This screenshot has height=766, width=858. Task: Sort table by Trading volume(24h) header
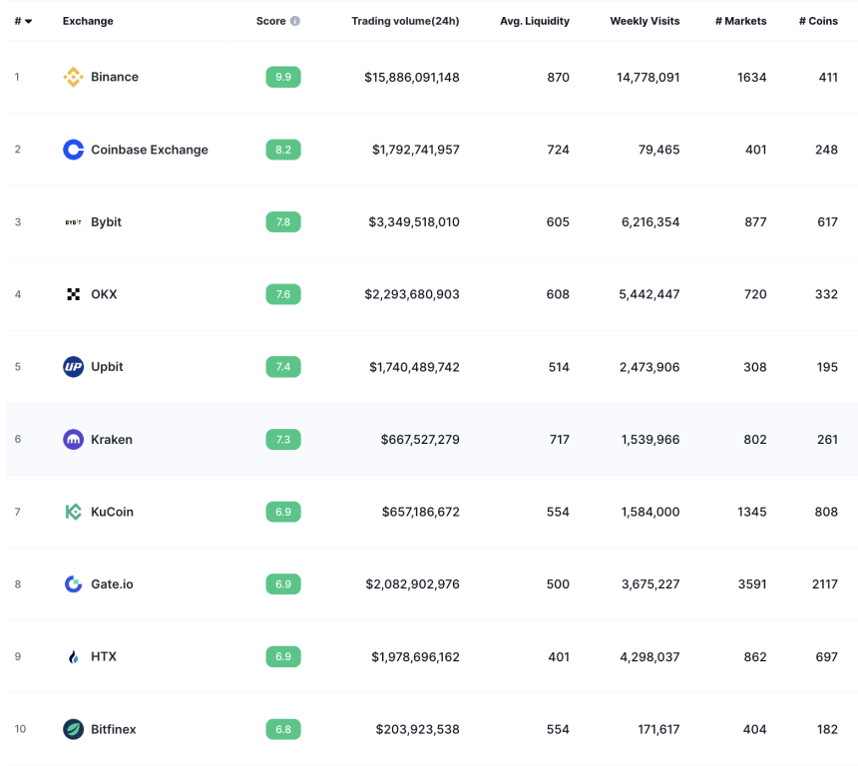[405, 21]
